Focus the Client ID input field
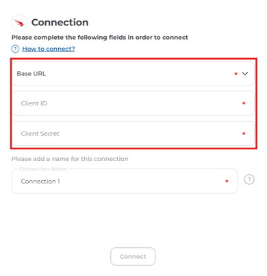This screenshot has width=267, height=276. [x=133, y=103]
